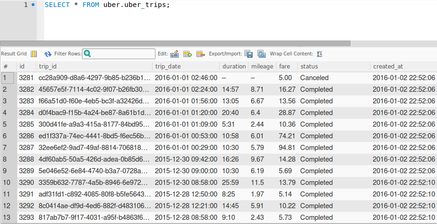Screen dimensions: 437x224
Task: Click fare cell 28.87
Action: (287, 113)
